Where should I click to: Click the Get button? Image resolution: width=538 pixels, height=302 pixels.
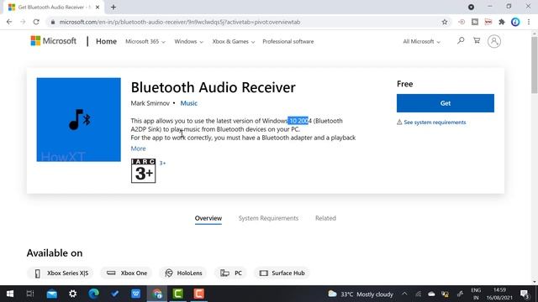(x=446, y=103)
